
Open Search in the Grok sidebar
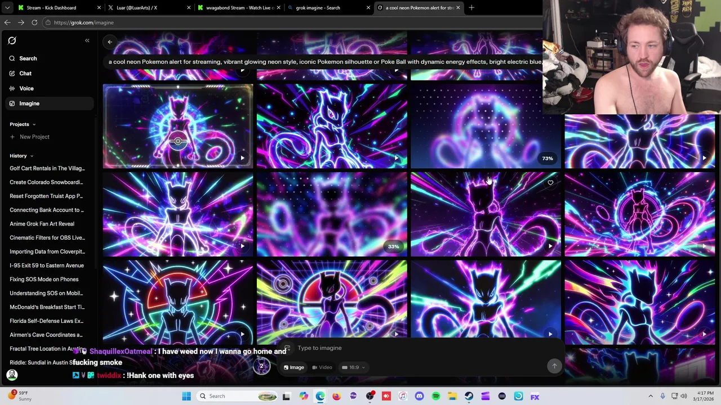[49, 58]
